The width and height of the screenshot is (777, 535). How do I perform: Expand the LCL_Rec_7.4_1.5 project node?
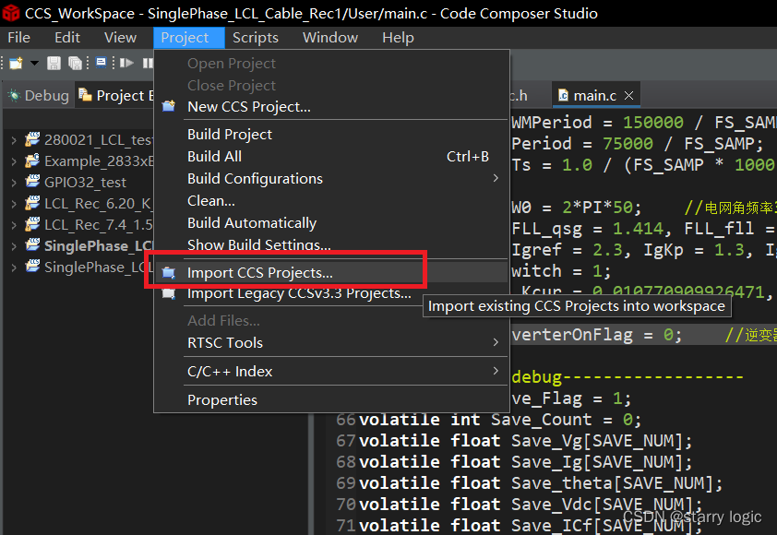pyautogui.click(x=14, y=225)
